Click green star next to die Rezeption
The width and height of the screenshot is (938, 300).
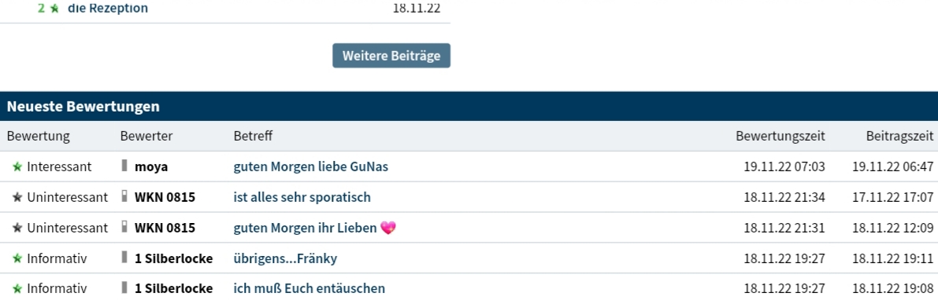pos(54,9)
